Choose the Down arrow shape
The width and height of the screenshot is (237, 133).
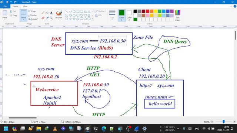pyautogui.click(x=67, y=19)
